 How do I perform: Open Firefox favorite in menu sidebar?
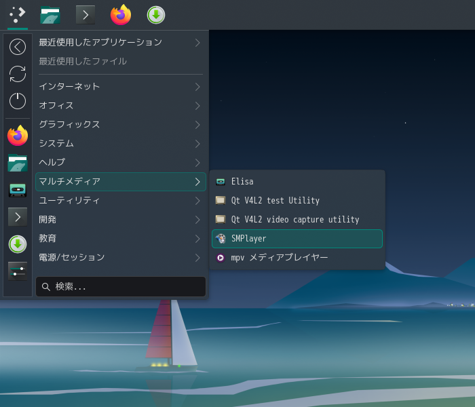click(18, 136)
